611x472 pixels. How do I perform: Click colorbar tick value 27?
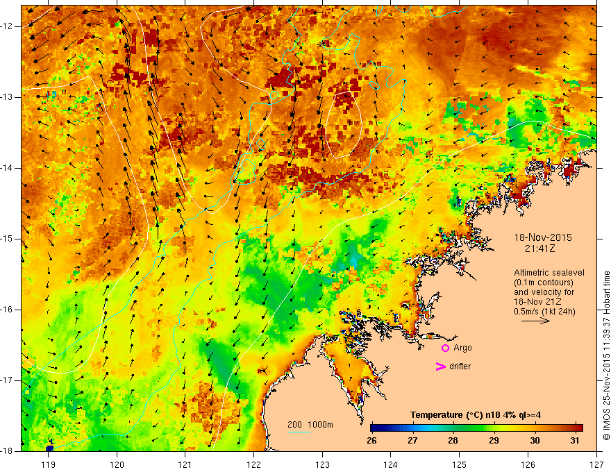[412, 441]
